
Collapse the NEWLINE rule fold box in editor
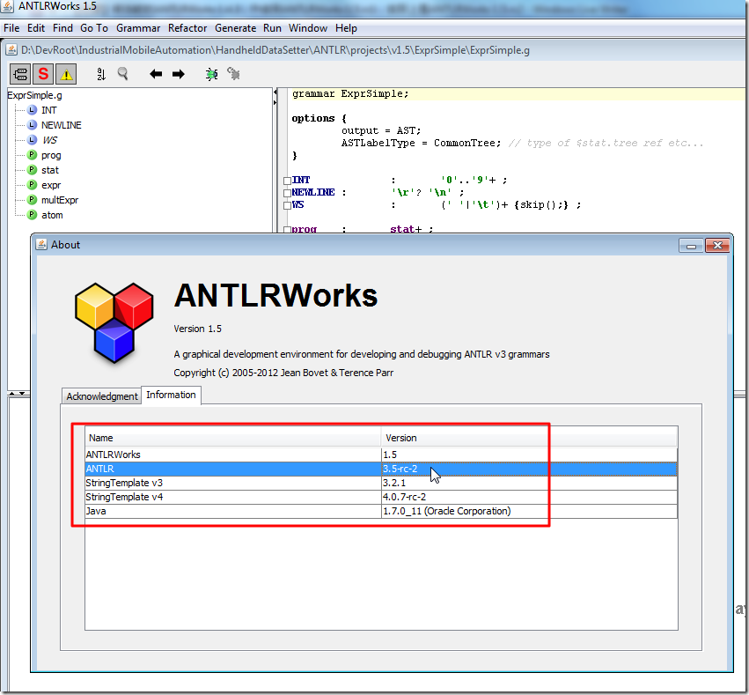pyautogui.click(x=287, y=193)
